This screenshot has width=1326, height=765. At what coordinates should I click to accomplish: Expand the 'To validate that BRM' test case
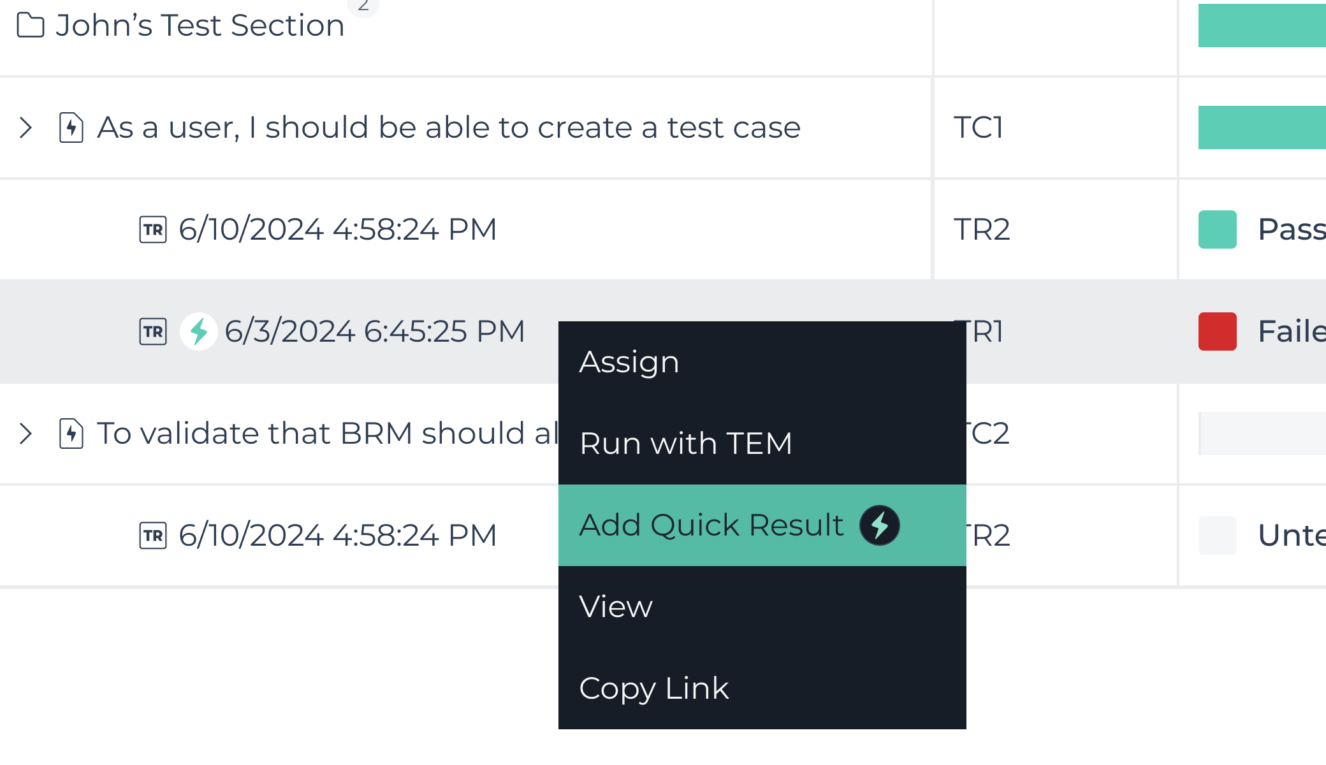pyautogui.click(x=26, y=433)
